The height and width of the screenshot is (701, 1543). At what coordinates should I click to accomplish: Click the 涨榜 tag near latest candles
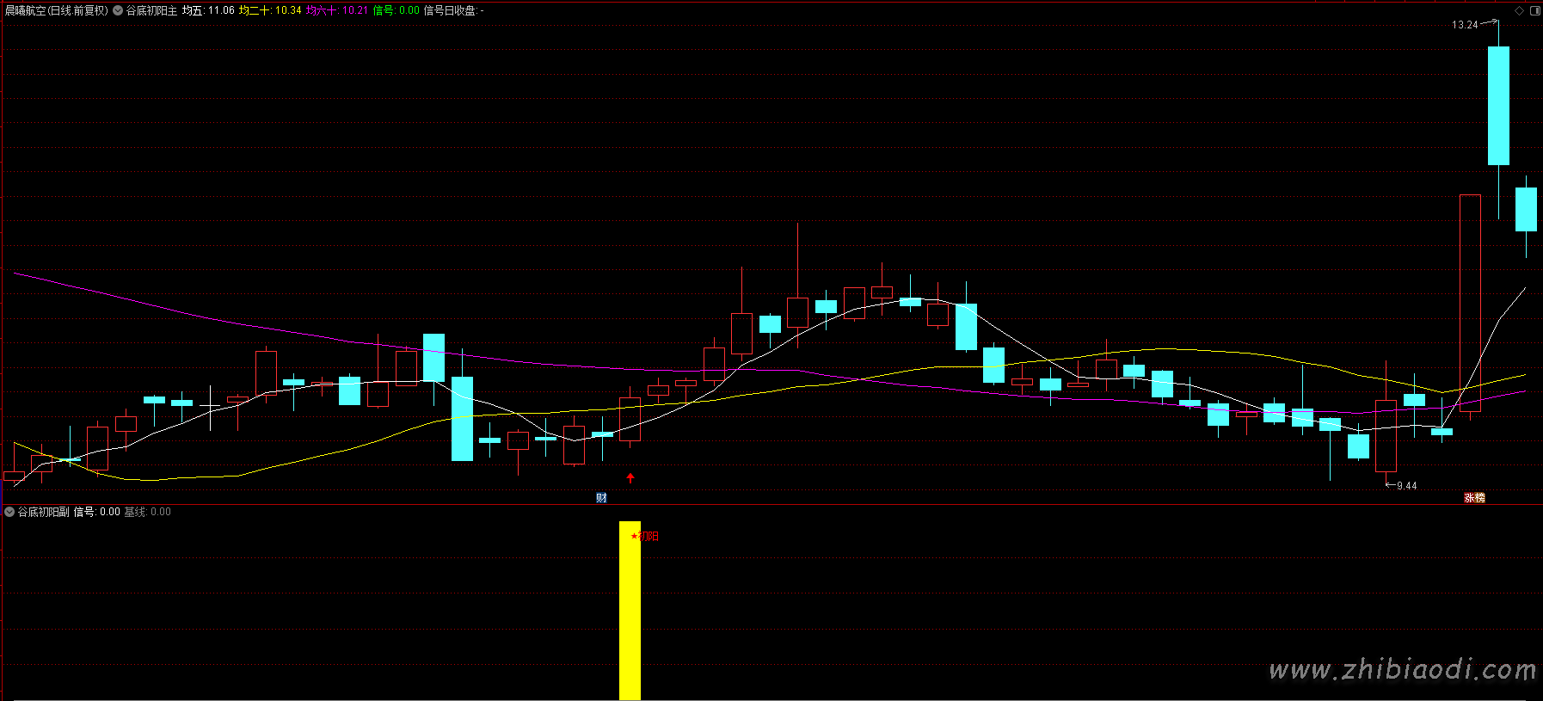pos(1474,498)
